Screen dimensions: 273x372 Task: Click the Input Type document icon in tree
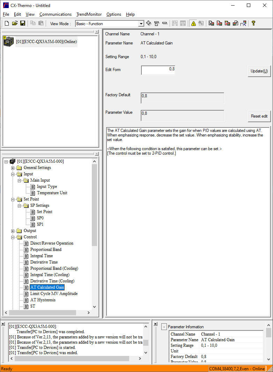(33, 187)
